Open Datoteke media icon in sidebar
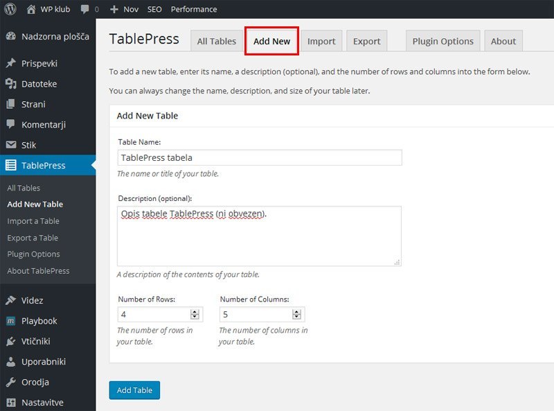 [10, 84]
